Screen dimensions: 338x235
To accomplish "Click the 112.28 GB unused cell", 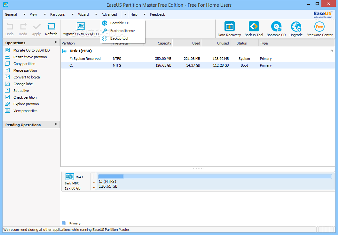I will click(221, 65).
